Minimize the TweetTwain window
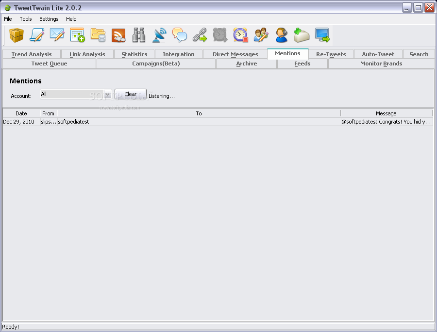The image size is (437, 332). tap(407, 8)
